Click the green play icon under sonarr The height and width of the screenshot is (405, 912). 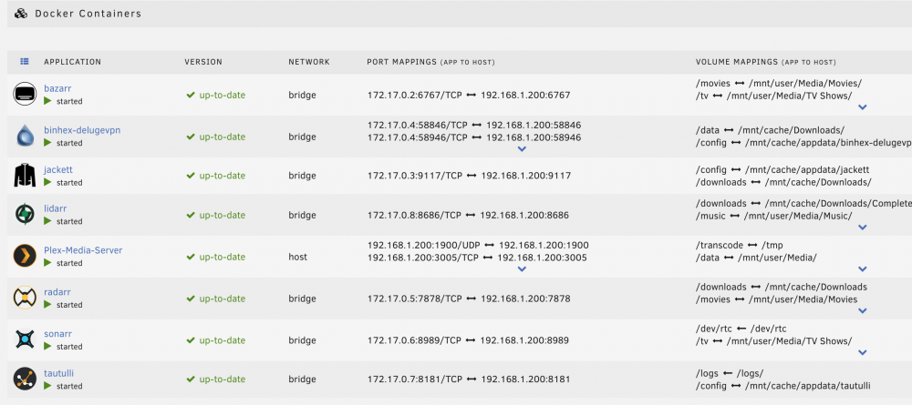[x=48, y=347]
